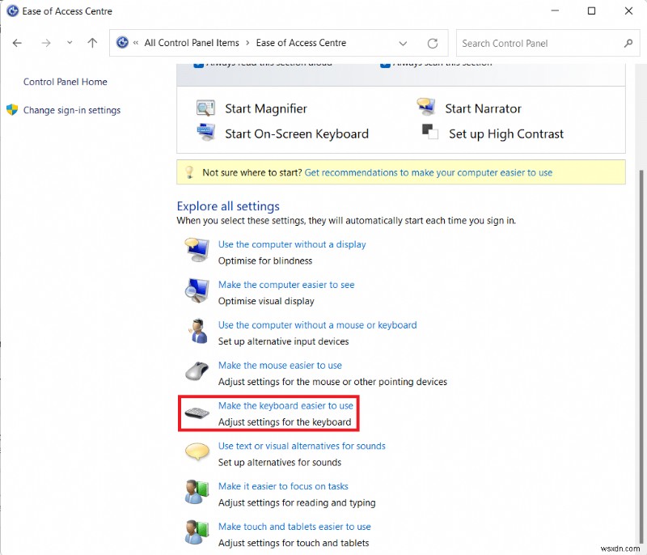Click the Start Magnifier icon

(205, 108)
